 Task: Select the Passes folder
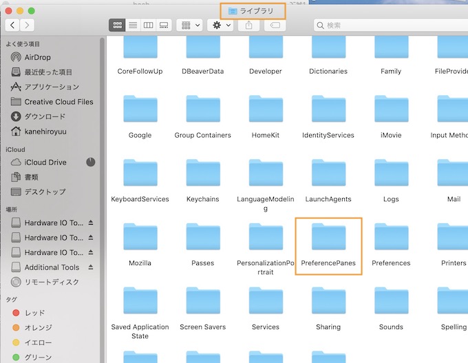tap(203, 237)
